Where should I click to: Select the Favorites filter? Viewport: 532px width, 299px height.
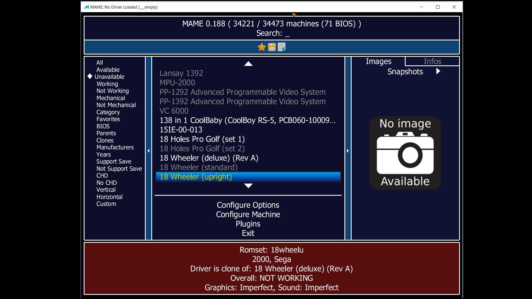(x=108, y=119)
